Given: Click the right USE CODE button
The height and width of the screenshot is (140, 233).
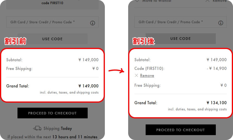Looking at the screenshot, I should point(181,38).
